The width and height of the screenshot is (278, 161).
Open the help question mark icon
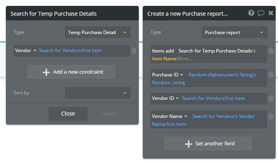coord(251,13)
